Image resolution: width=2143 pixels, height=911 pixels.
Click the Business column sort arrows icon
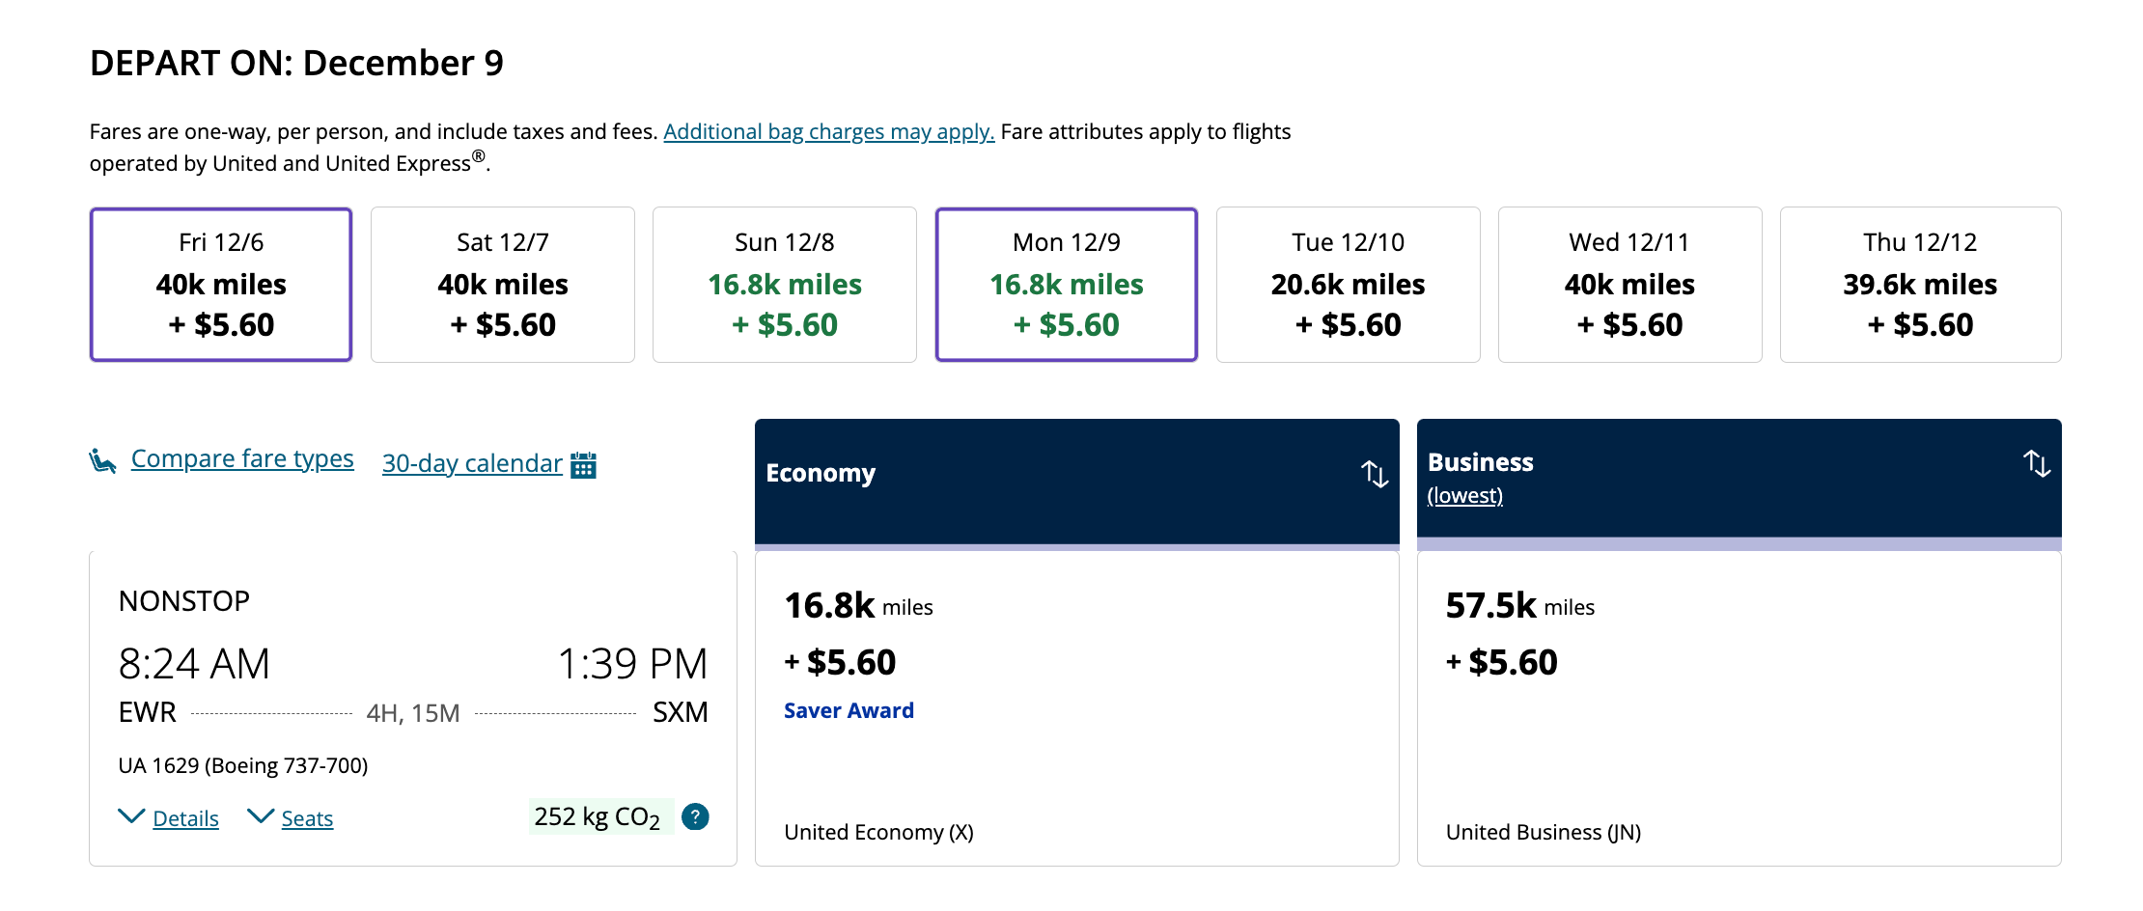(x=2037, y=463)
